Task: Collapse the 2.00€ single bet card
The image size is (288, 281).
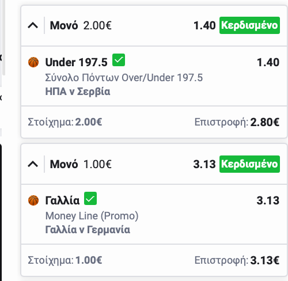Action: pos(33,25)
